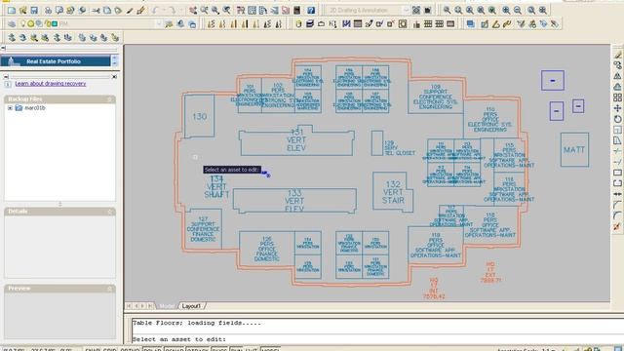
Task: Toggle SNAP mode in status bar
Action: point(92,349)
